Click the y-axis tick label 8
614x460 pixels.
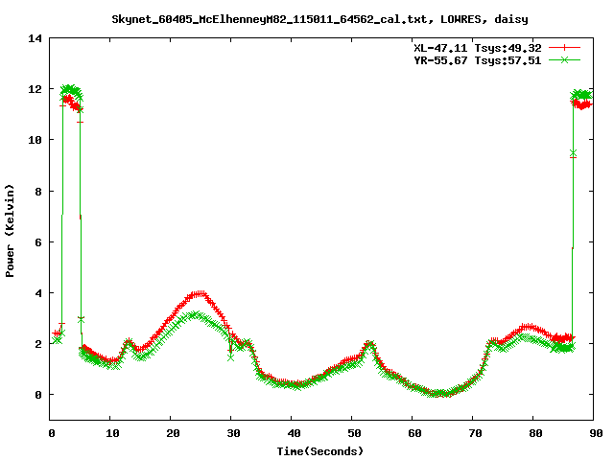click(38, 192)
